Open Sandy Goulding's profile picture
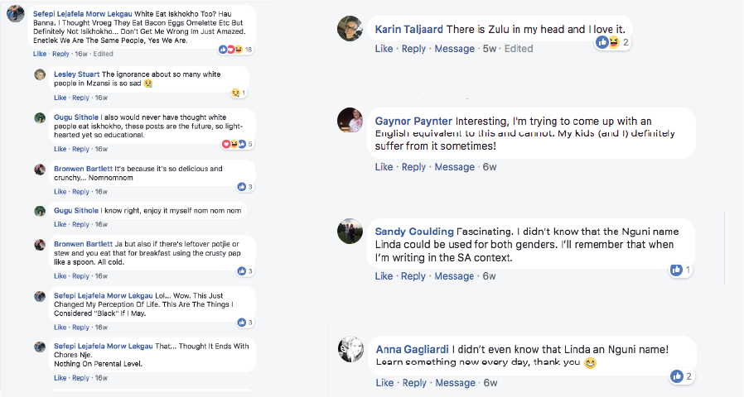Screen dimensions: 744x397 pyautogui.click(x=350, y=232)
